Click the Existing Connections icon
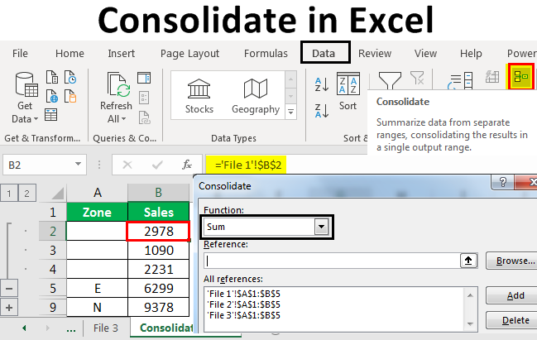Viewport: 537px width, 340px height. click(x=70, y=96)
